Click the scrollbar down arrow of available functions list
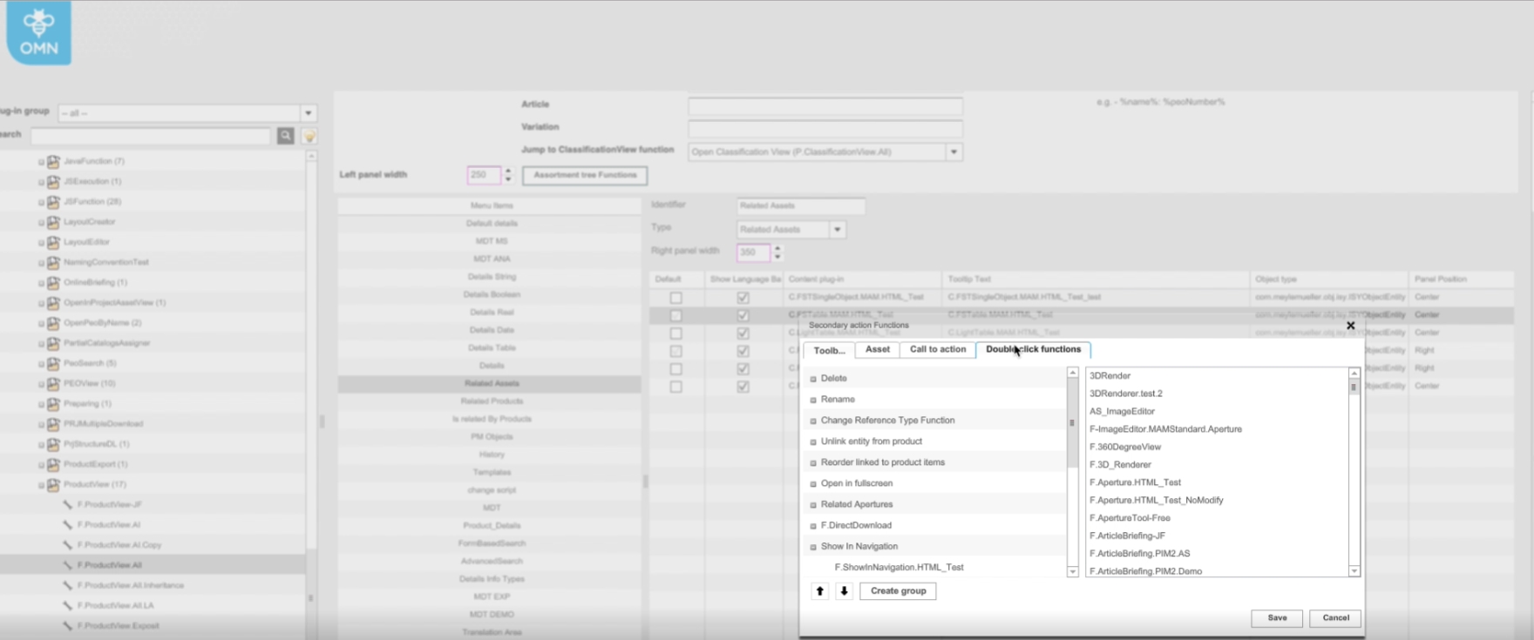1534x640 pixels. (1354, 571)
